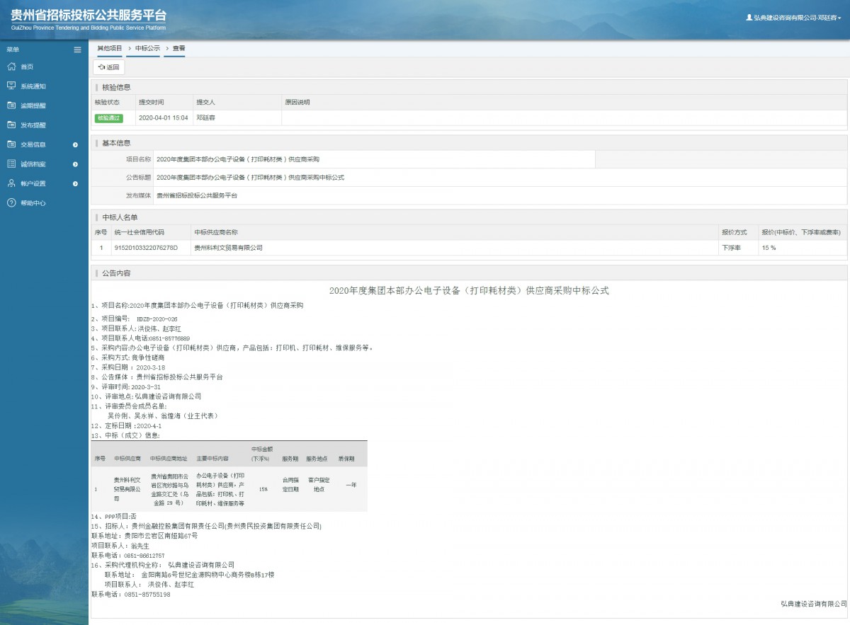
Task: Click the 客户指定地点 service location cell
Action: tap(319, 484)
